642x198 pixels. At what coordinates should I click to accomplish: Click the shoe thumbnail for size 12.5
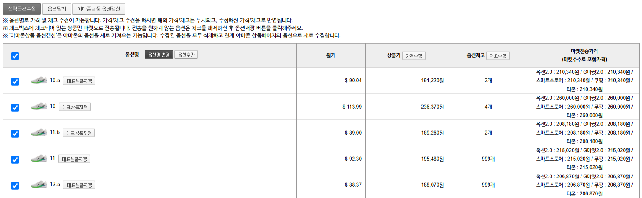click(x=39, y=185)
